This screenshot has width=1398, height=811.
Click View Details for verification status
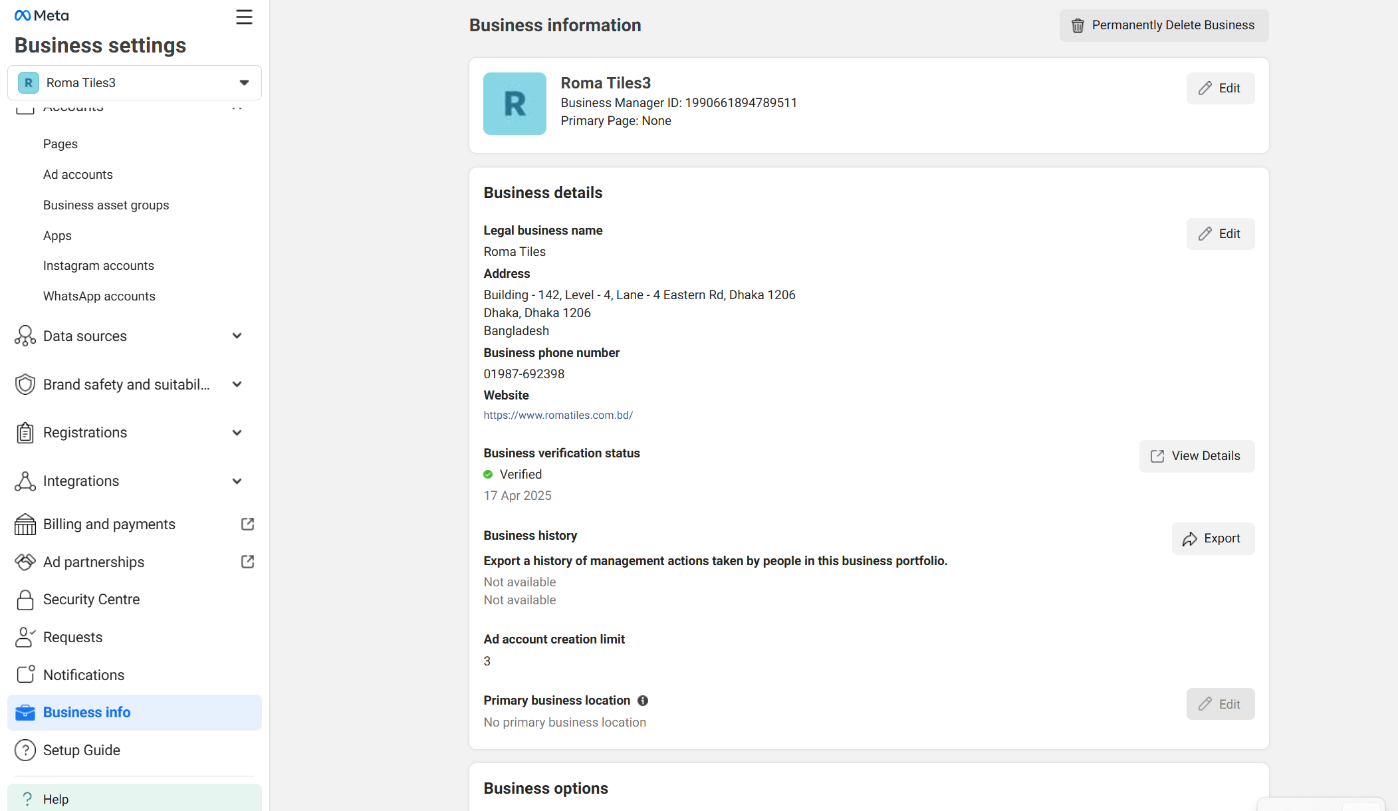point(1197,456)
